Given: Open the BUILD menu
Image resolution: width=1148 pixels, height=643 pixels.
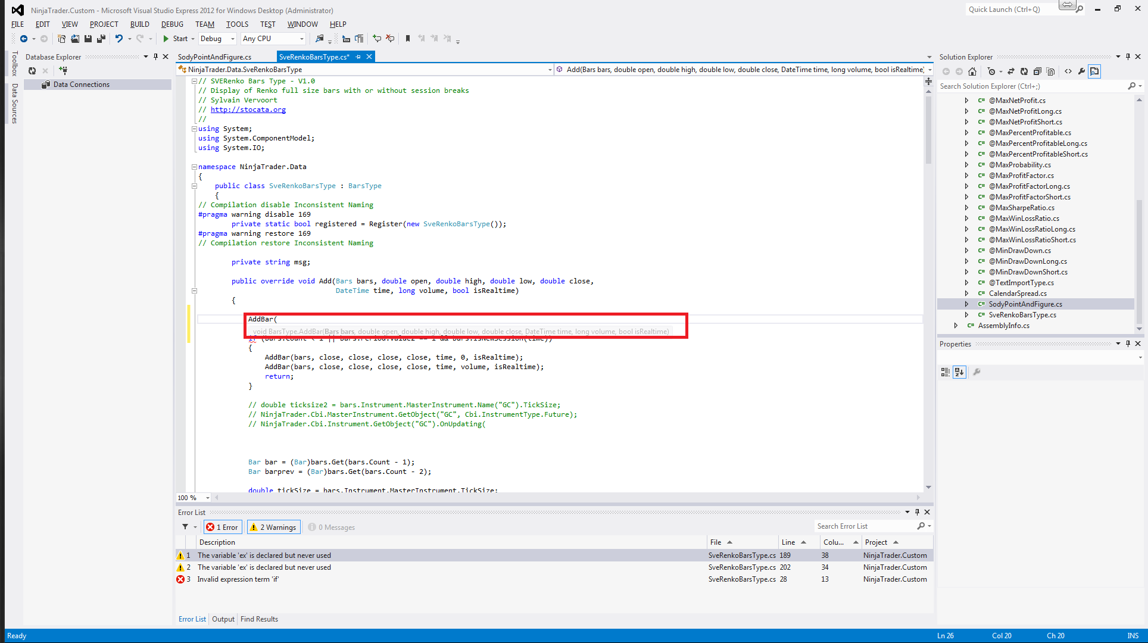Looking at the screenshot, I should pyautogui.click(x=139, y=24).
